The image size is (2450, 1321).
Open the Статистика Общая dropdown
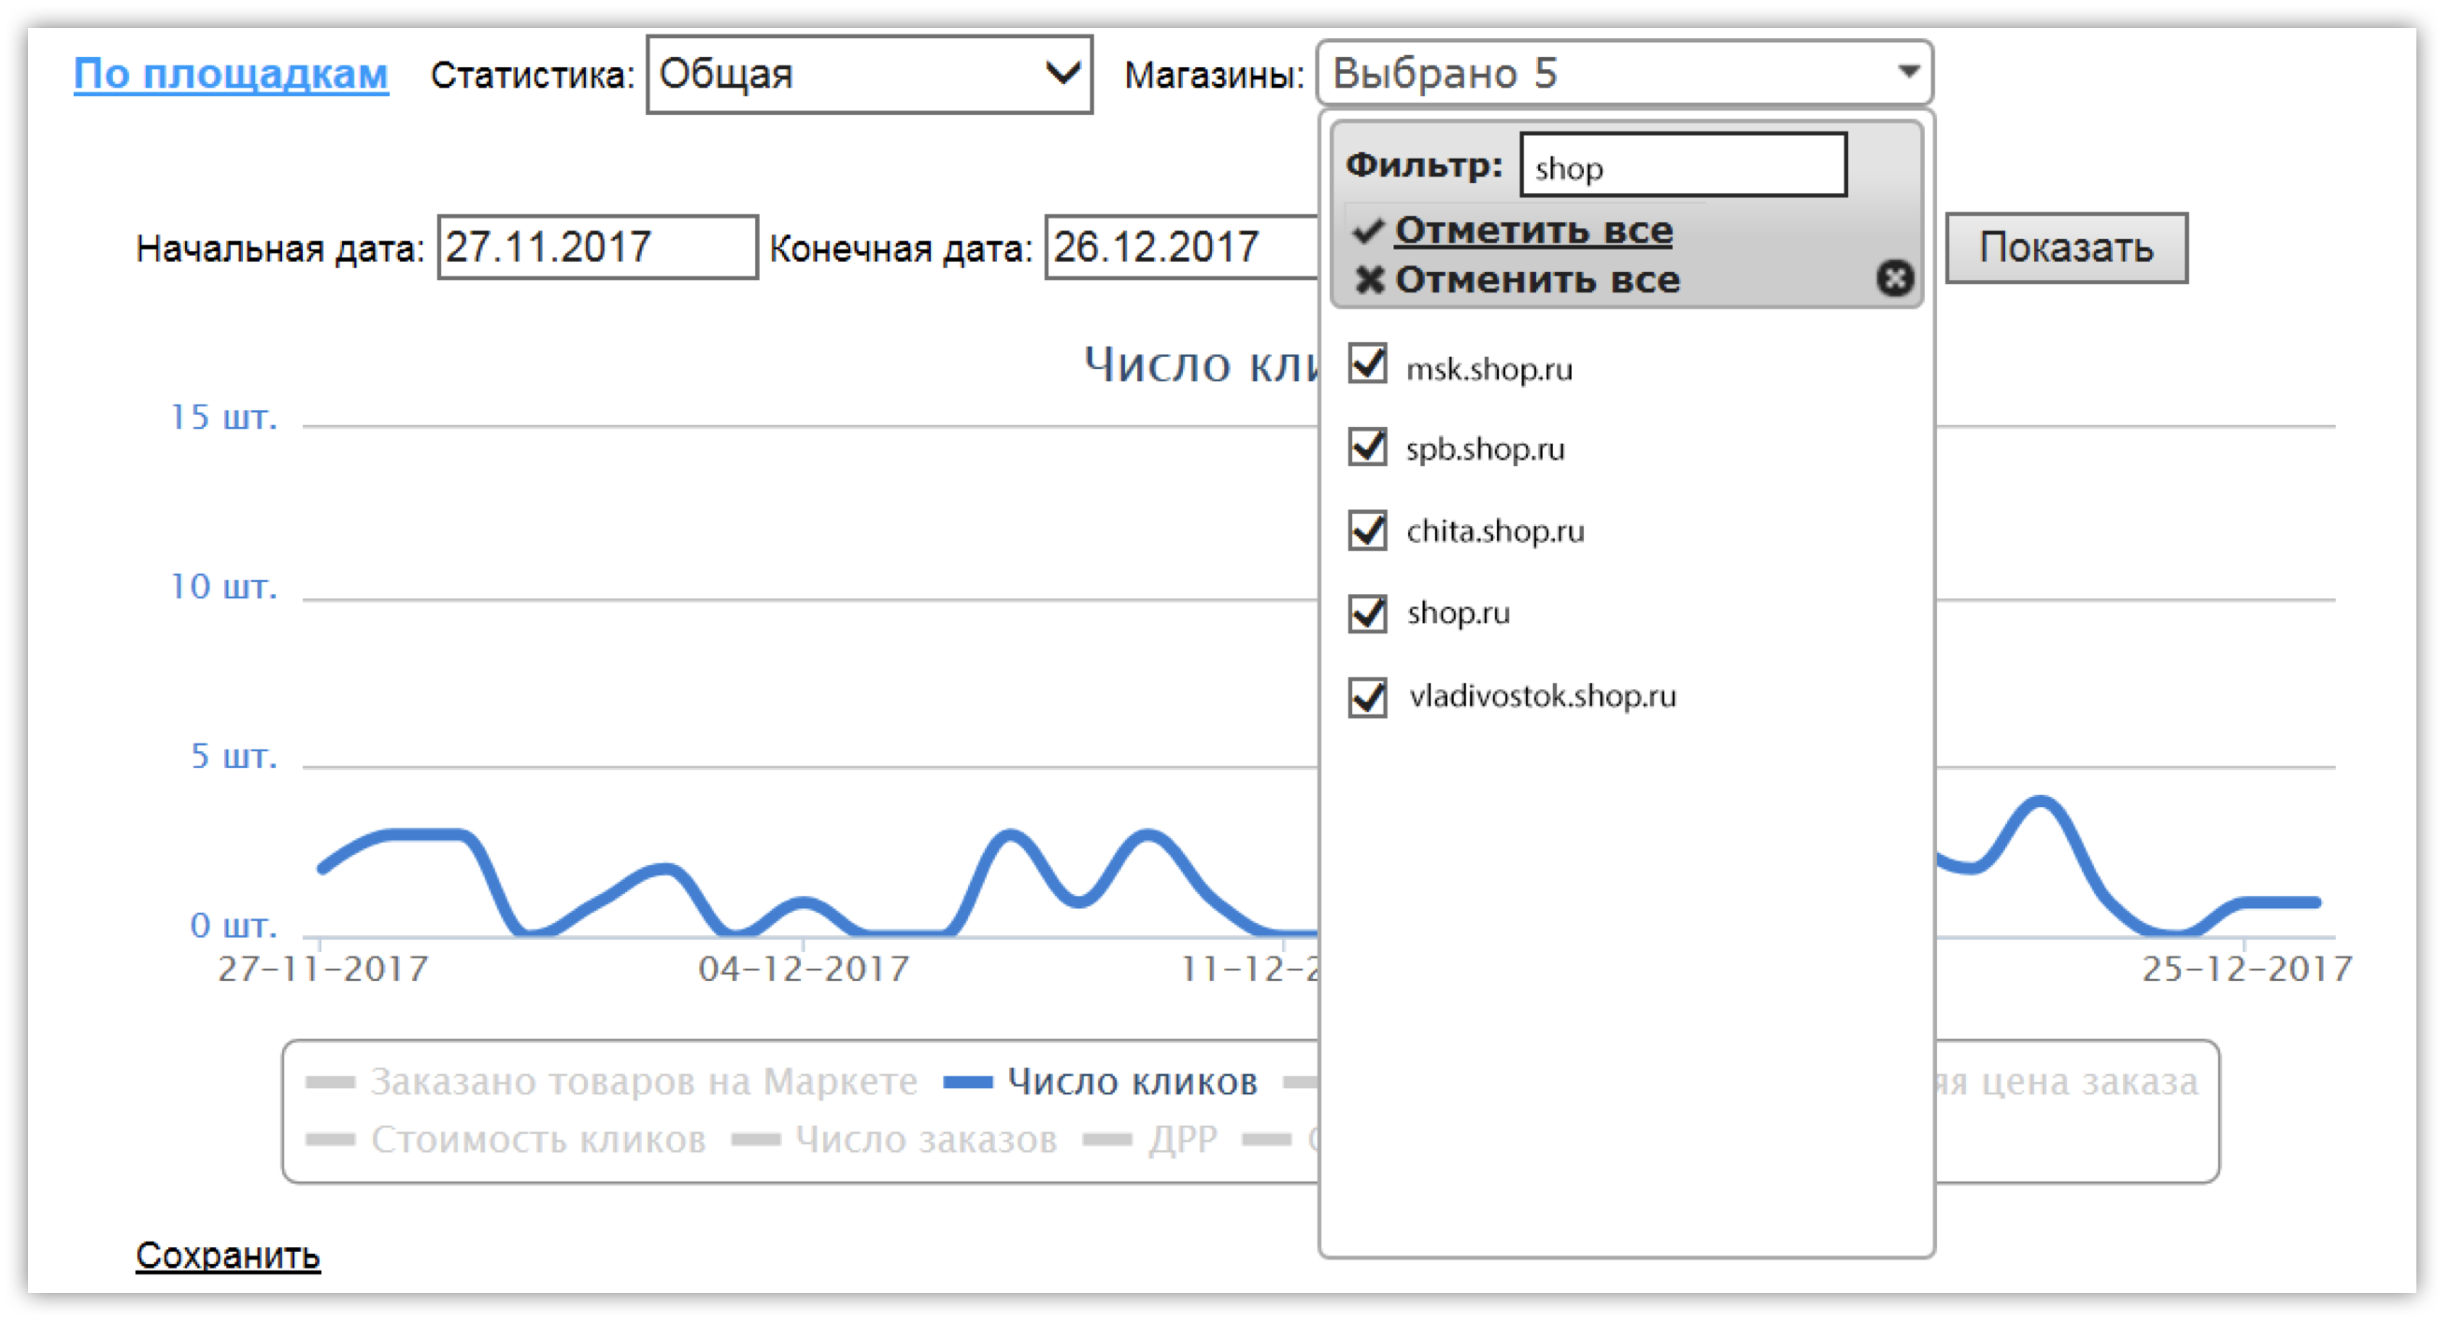click(x=868, y=74)
